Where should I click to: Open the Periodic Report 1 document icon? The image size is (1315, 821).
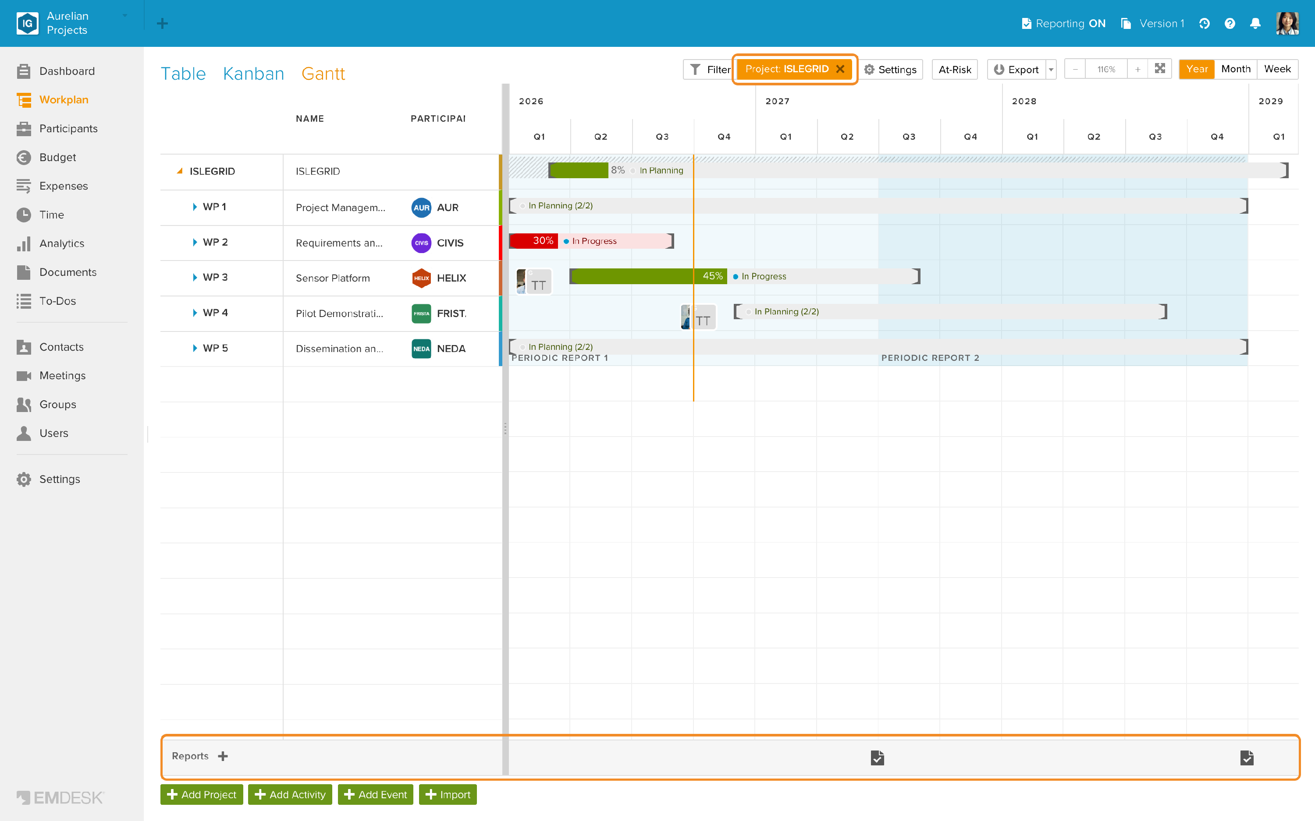(877, 758)
